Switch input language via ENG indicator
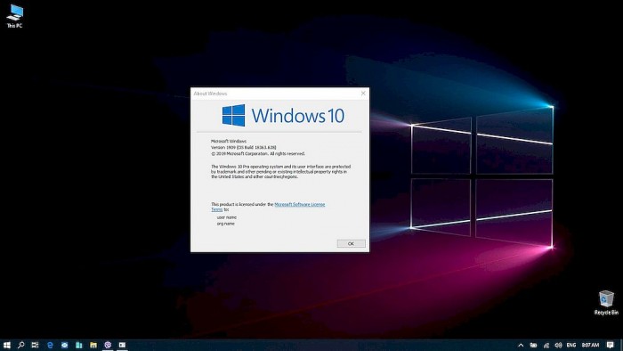 [x=571, y=345]
